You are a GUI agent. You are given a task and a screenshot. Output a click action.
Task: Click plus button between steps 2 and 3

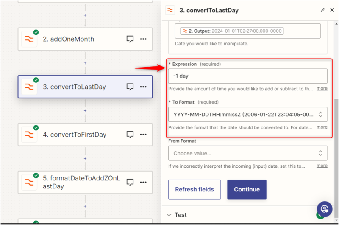click(x=85, y=63)
